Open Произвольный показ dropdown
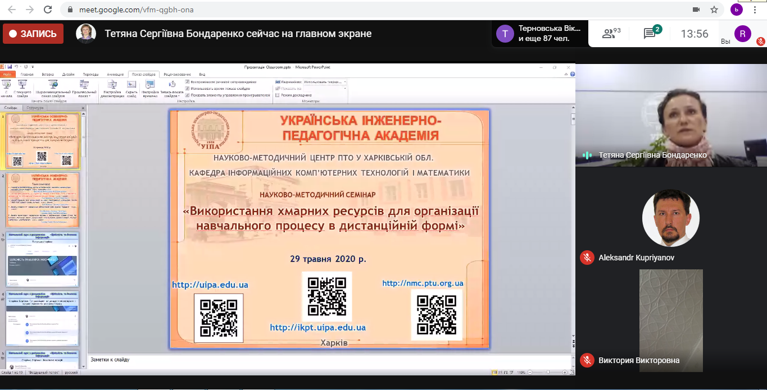 [x=84, y=89]
